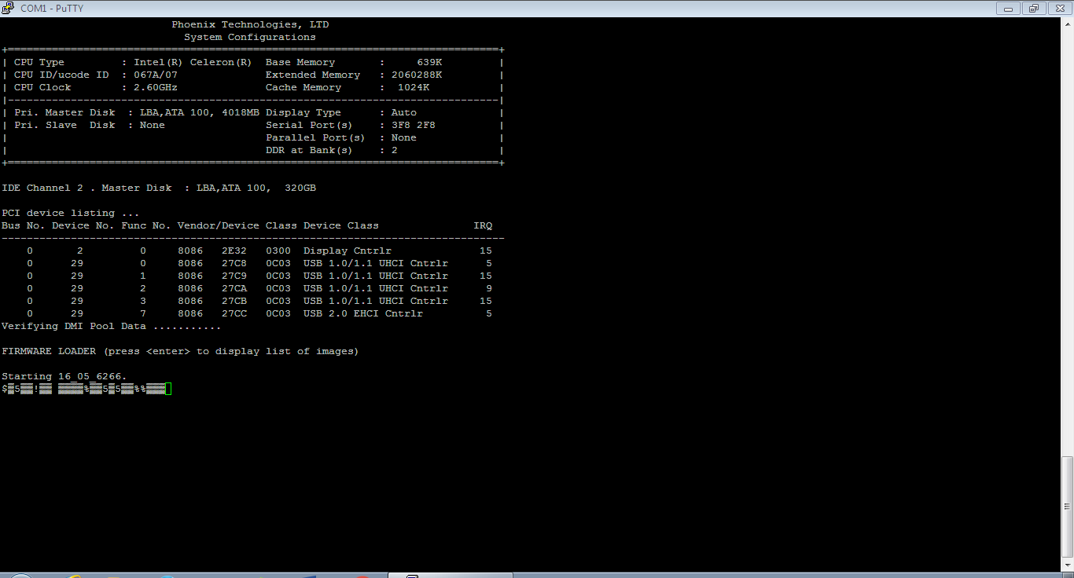Viewport: 1074px width, 578px height.
Task: Click the 'Func No.' column header
Action: (146, 226)
